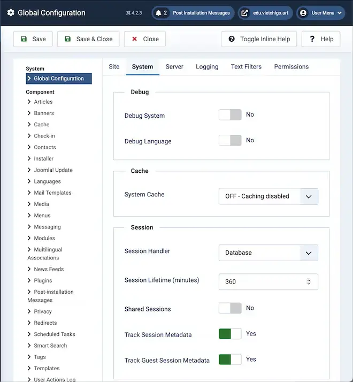Click the Save & Close button

[88, 39]
